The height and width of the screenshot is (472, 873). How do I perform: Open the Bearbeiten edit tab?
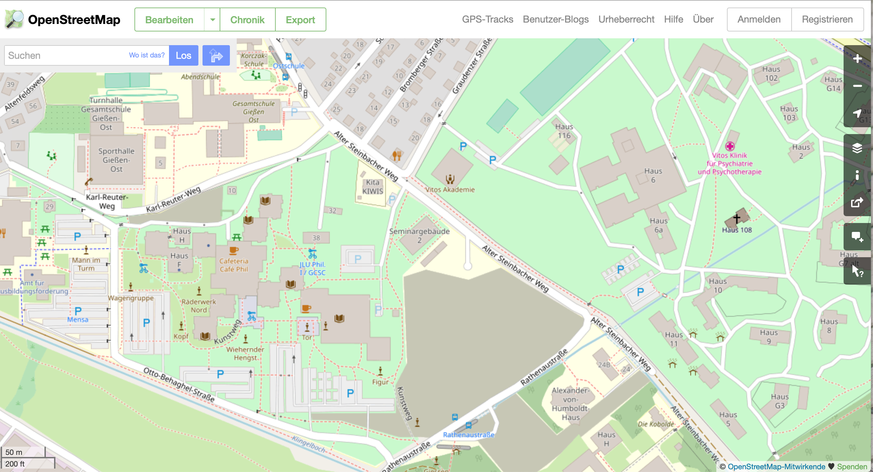169,19
